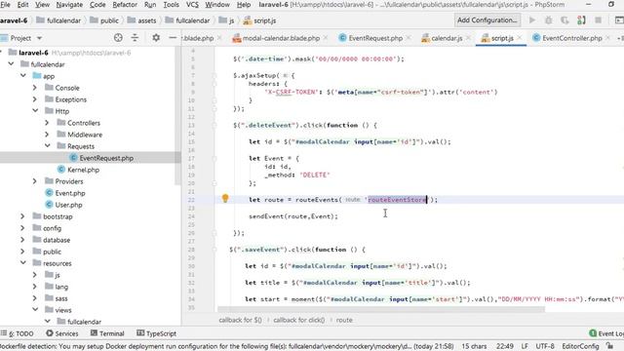
Task: Click EditorConfig in status bar
Action: tap(580, 346)
